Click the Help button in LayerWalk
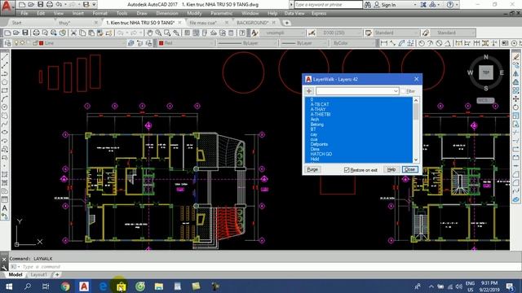 (391, 170)
